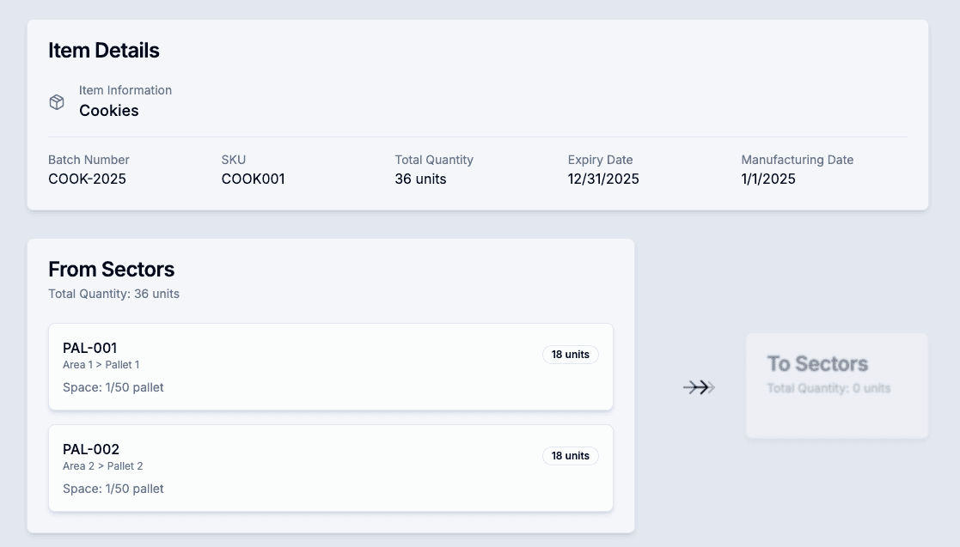Click the Space: 1/50 pallet text in PAL-002

(x=113, y=489)
